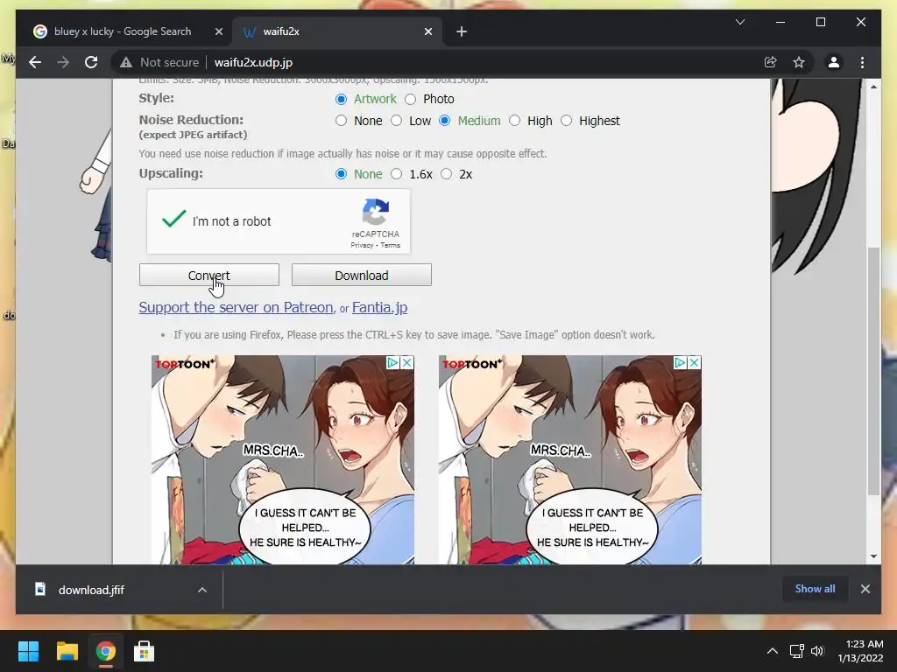
Task: Click the network tray icon
Action: (796, 651)
